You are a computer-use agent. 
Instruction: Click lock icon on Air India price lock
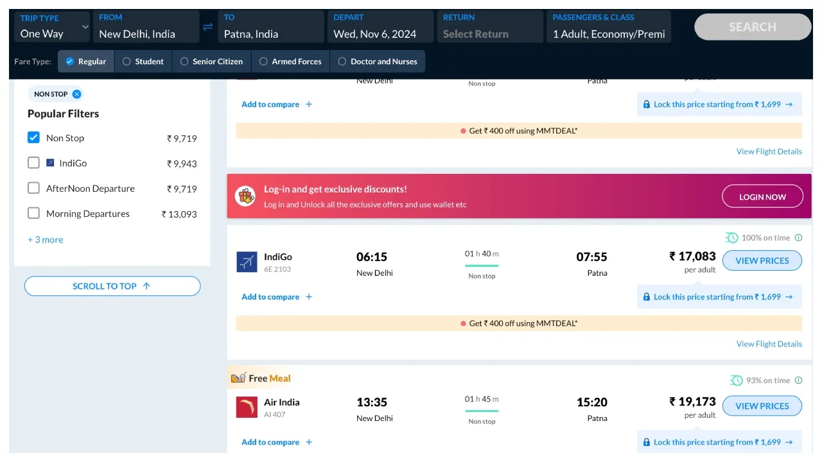pyautogui.click(x=645, y=442)
